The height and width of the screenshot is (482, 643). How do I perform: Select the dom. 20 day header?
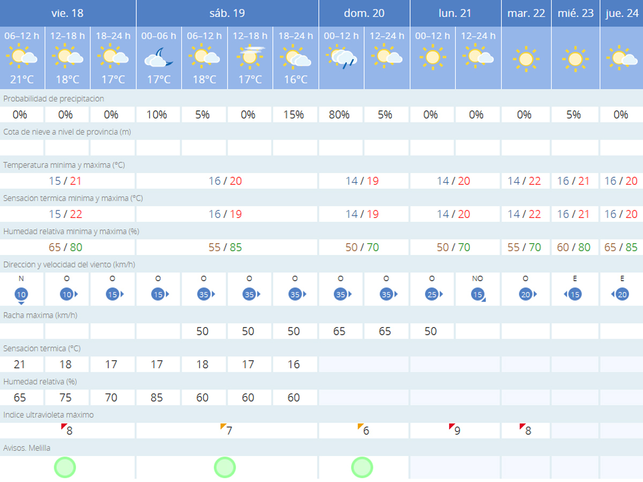(364, 13)
